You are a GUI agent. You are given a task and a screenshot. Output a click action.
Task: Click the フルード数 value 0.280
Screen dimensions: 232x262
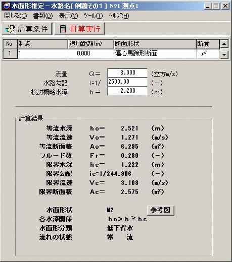[129, 156]
